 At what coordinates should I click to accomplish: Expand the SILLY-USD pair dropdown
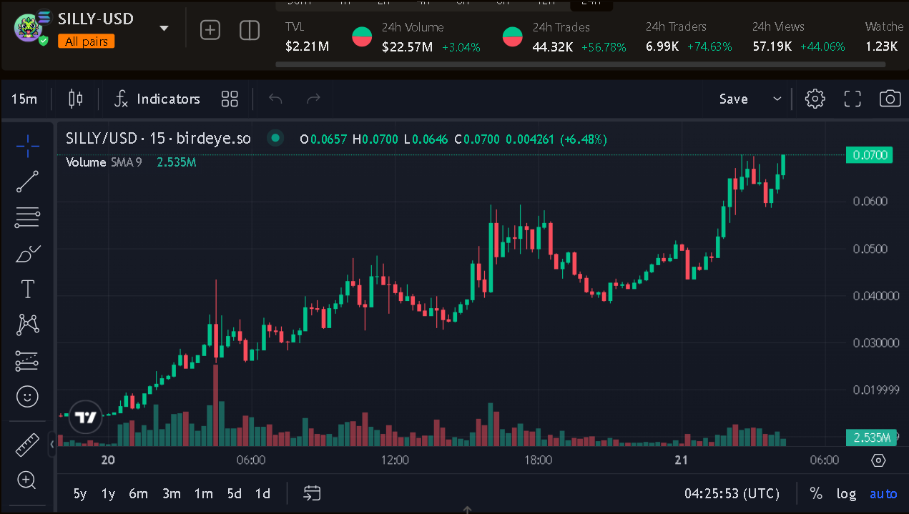[x=164, y=29]
